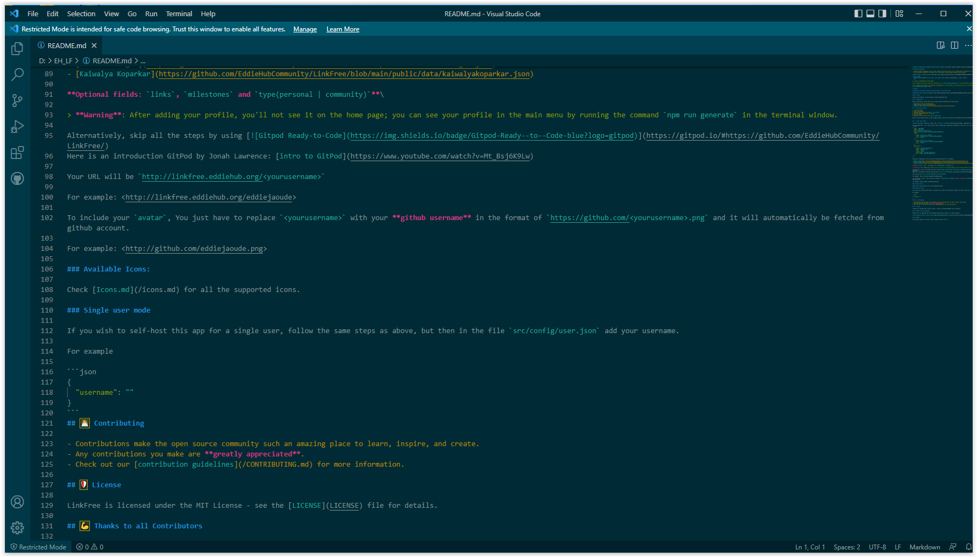Screen dimensions: 977x557
Task: Open the Learn More link about Restricted Mode
Action: 343,29
